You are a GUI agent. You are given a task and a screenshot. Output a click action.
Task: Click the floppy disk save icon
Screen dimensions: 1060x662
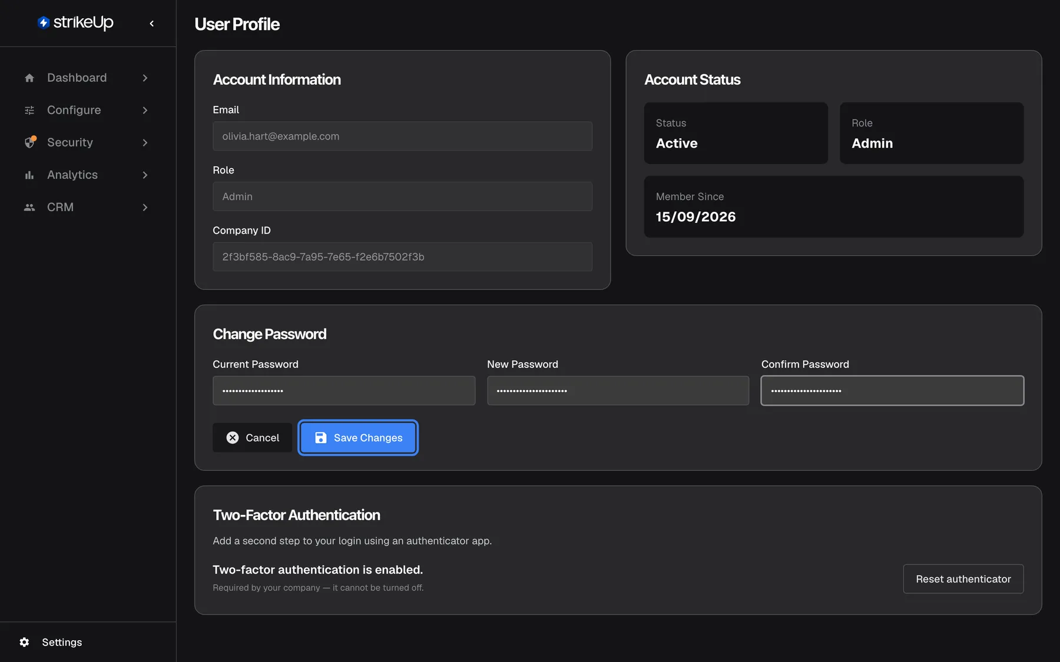(320, 438)
